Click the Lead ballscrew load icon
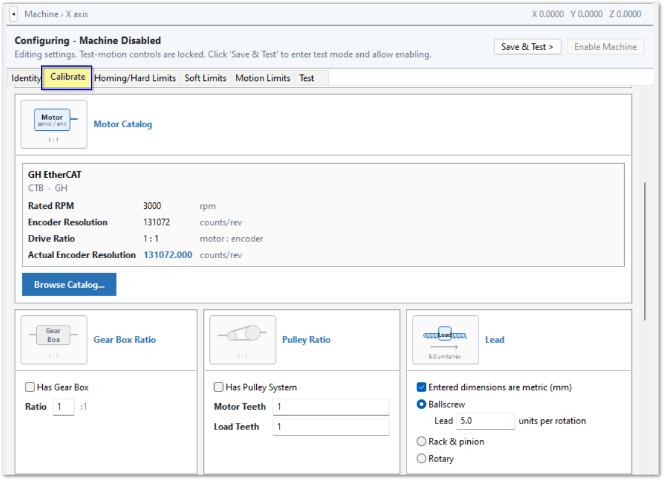Image resolution: width=664 pixels, height=480 pixels. coord(445,340)
